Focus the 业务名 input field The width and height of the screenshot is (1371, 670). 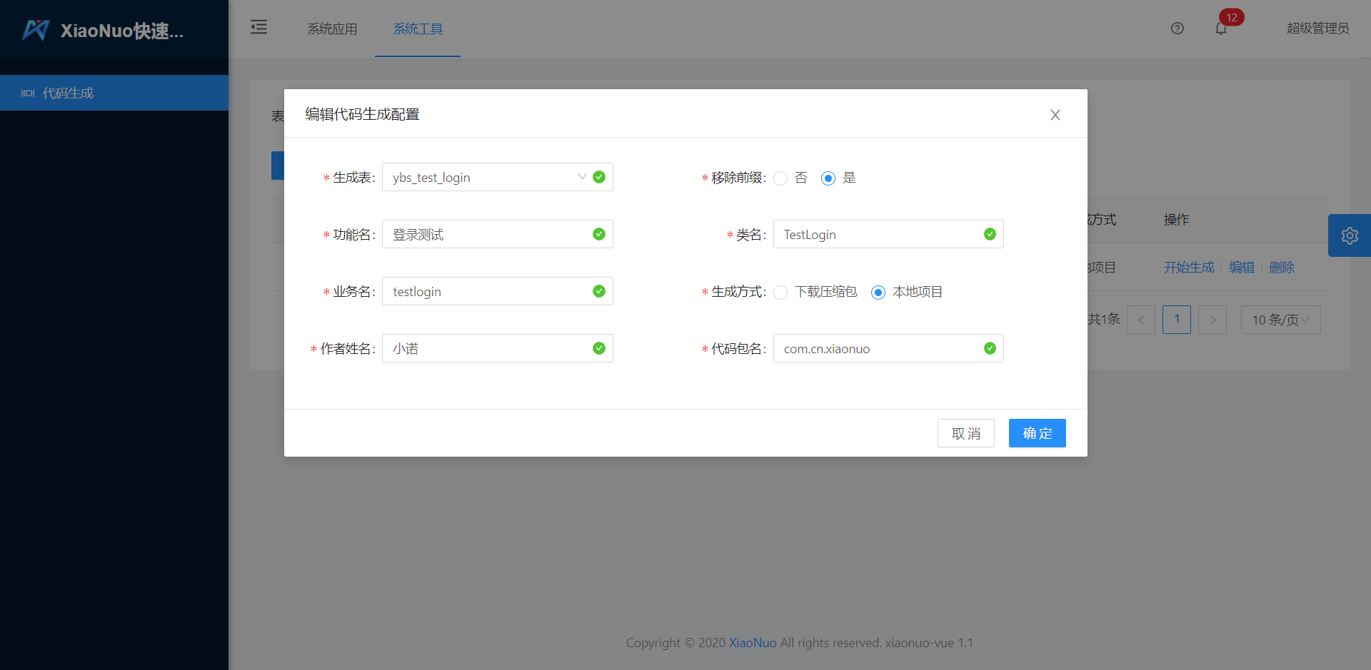(x=498, y=291)
